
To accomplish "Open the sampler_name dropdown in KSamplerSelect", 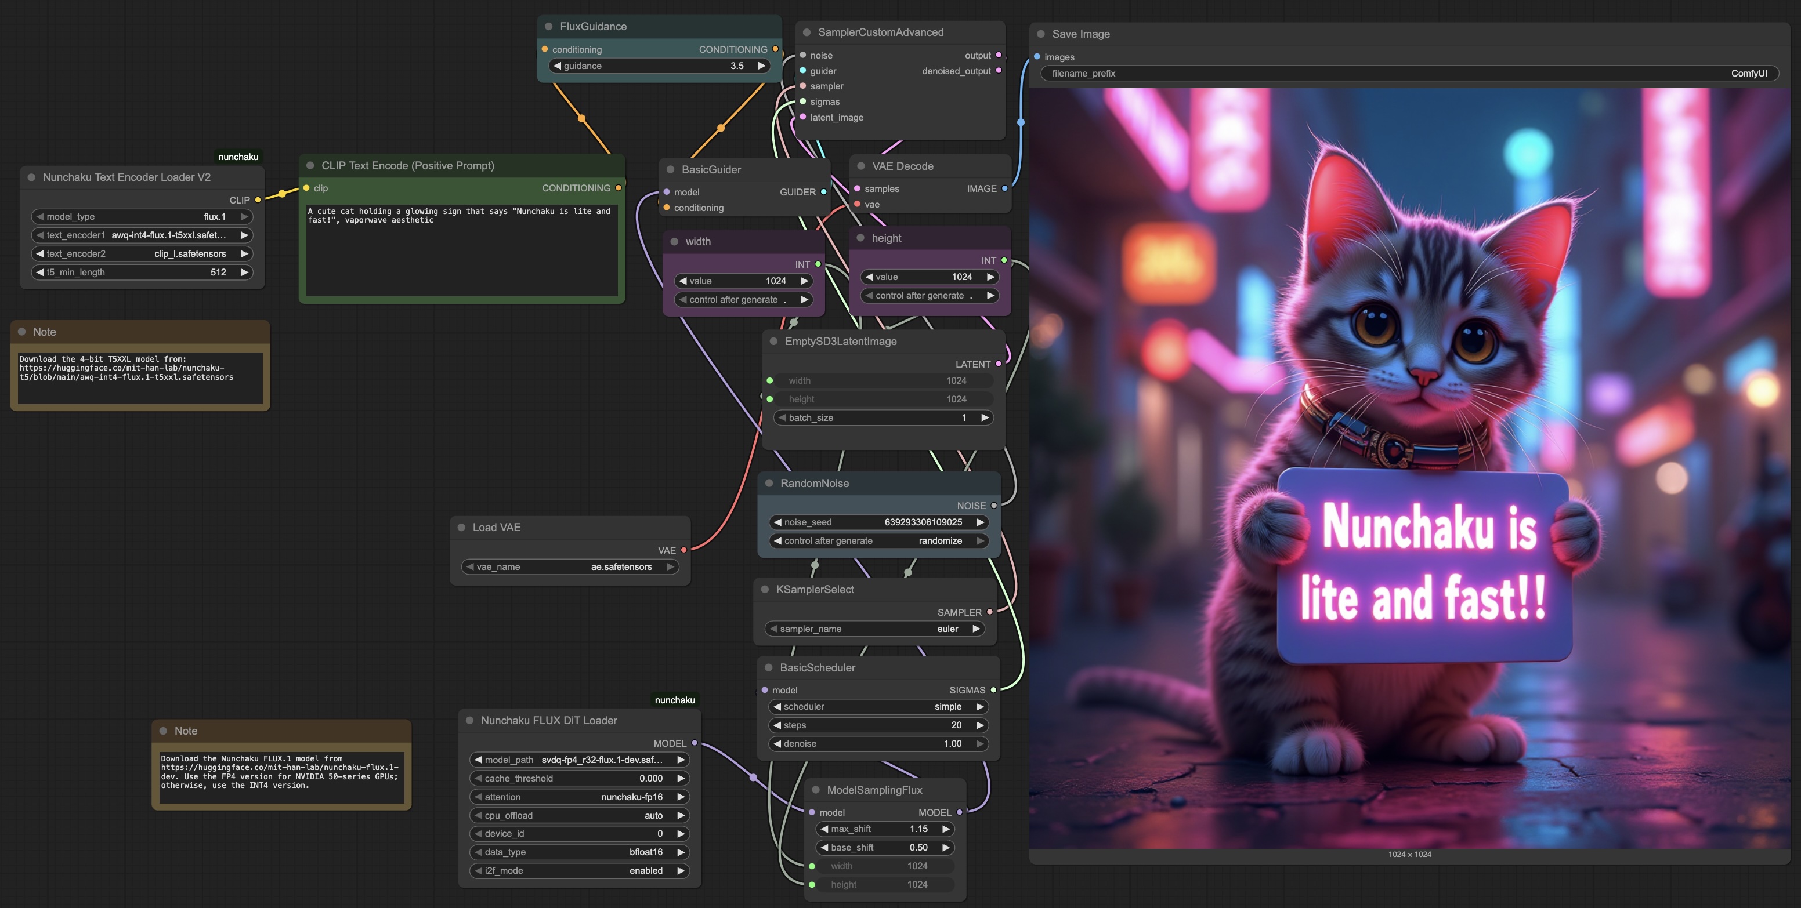I will 947,629.
